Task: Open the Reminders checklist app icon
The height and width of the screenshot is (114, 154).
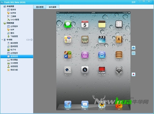Action: [x=119, y=24]
